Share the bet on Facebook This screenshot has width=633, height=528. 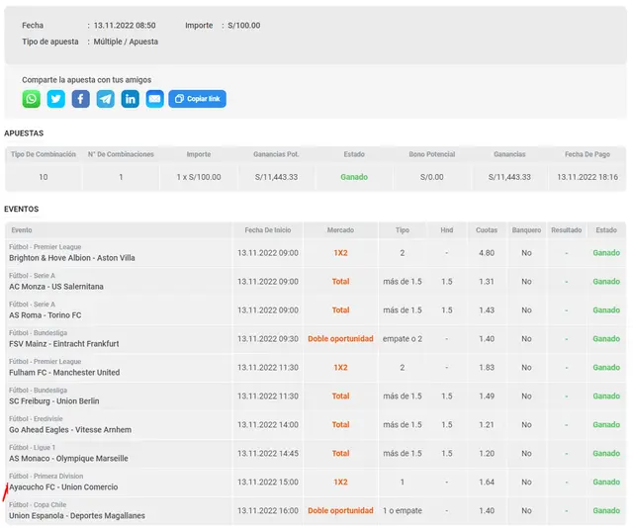[81, 99]
